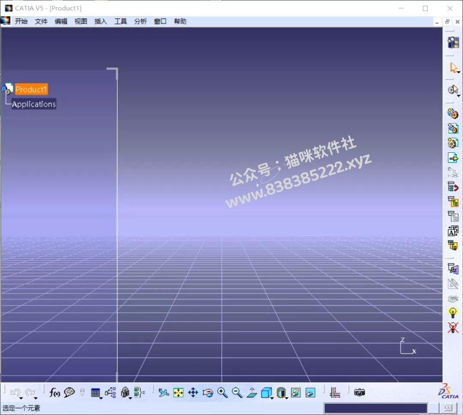
Task: Open the 分析 (Analyze) menu
Action: (140, 21)
